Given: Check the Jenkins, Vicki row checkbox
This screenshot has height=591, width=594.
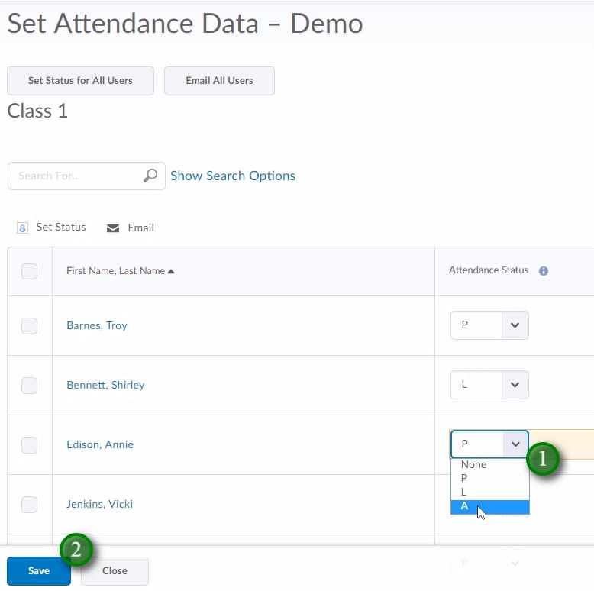Looking at the screenshot, I should click(x=29, y=505).
